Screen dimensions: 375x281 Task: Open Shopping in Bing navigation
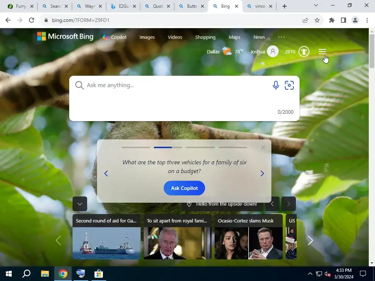(205, 37)
